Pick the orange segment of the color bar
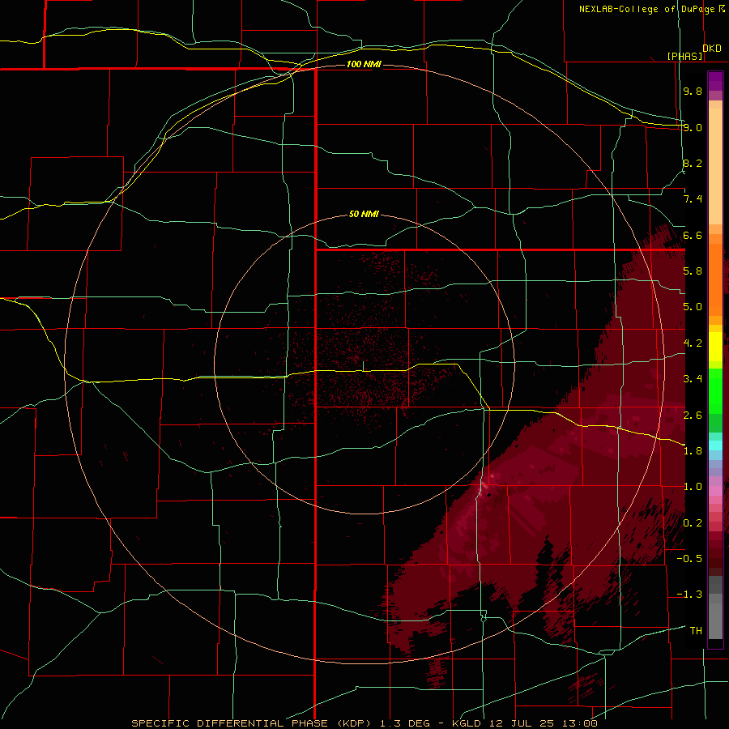The width and height of the screenshot is (729, 729). coord(715,279)
